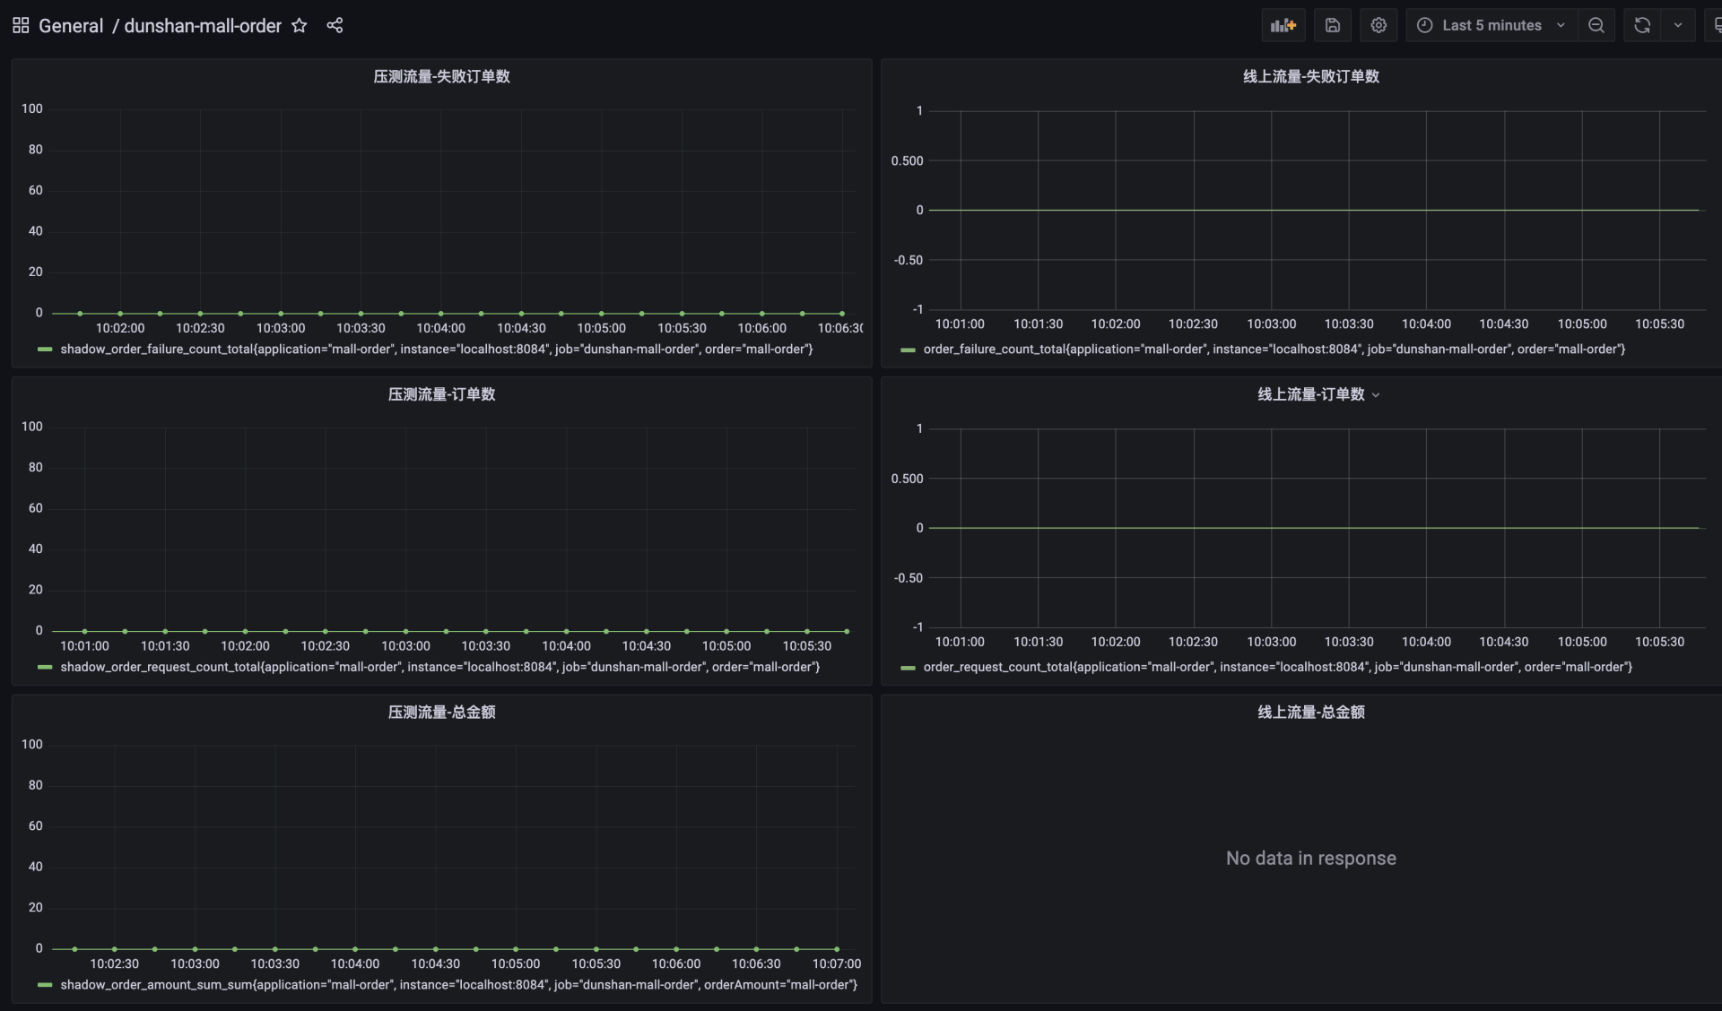
Task: Open dunshan-mall-order dashboard title link
Action: point(203,25)
